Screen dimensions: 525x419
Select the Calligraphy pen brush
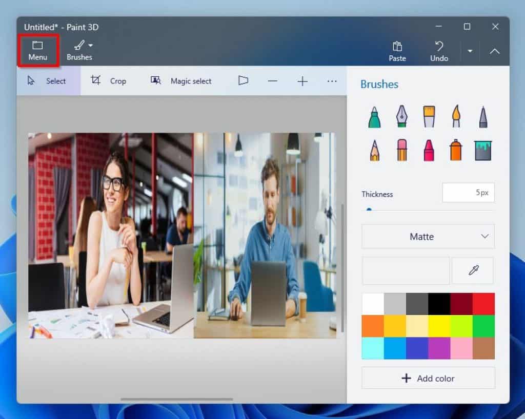(x=402, y=116)
